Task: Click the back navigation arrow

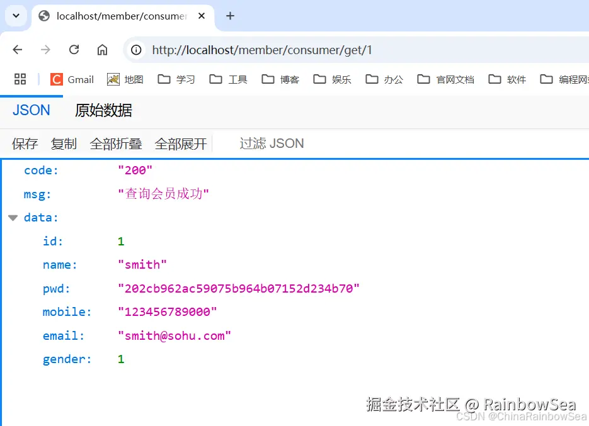Action: [x=17, y=49]
